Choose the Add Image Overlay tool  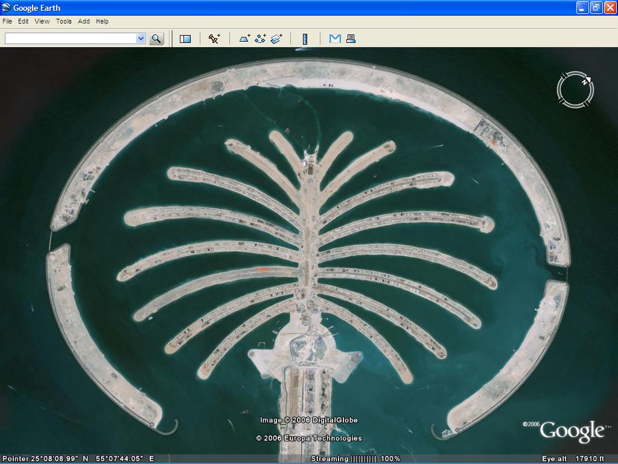coord(276,39)
